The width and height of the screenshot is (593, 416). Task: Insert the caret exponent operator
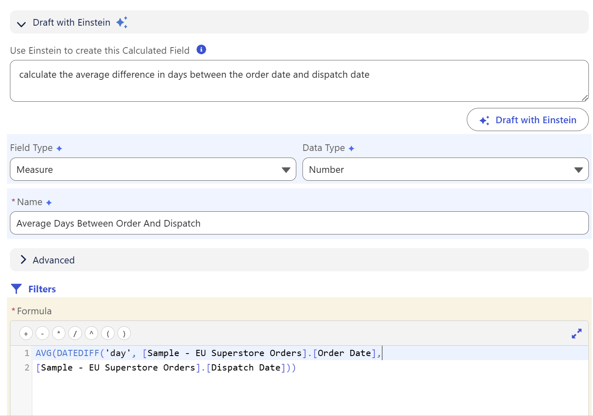[x=91, y=333]
